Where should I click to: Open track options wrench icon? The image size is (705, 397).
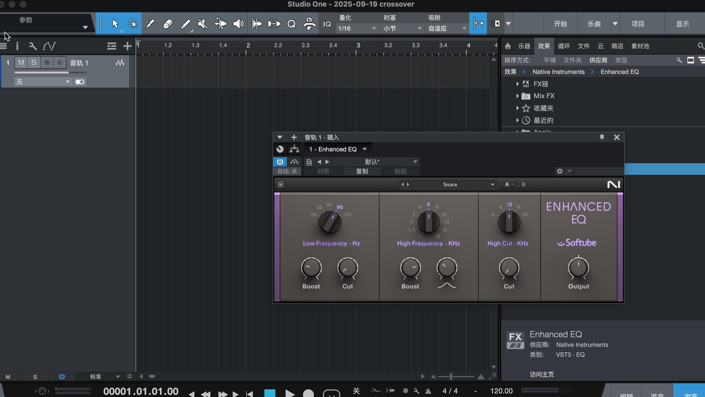33,46
